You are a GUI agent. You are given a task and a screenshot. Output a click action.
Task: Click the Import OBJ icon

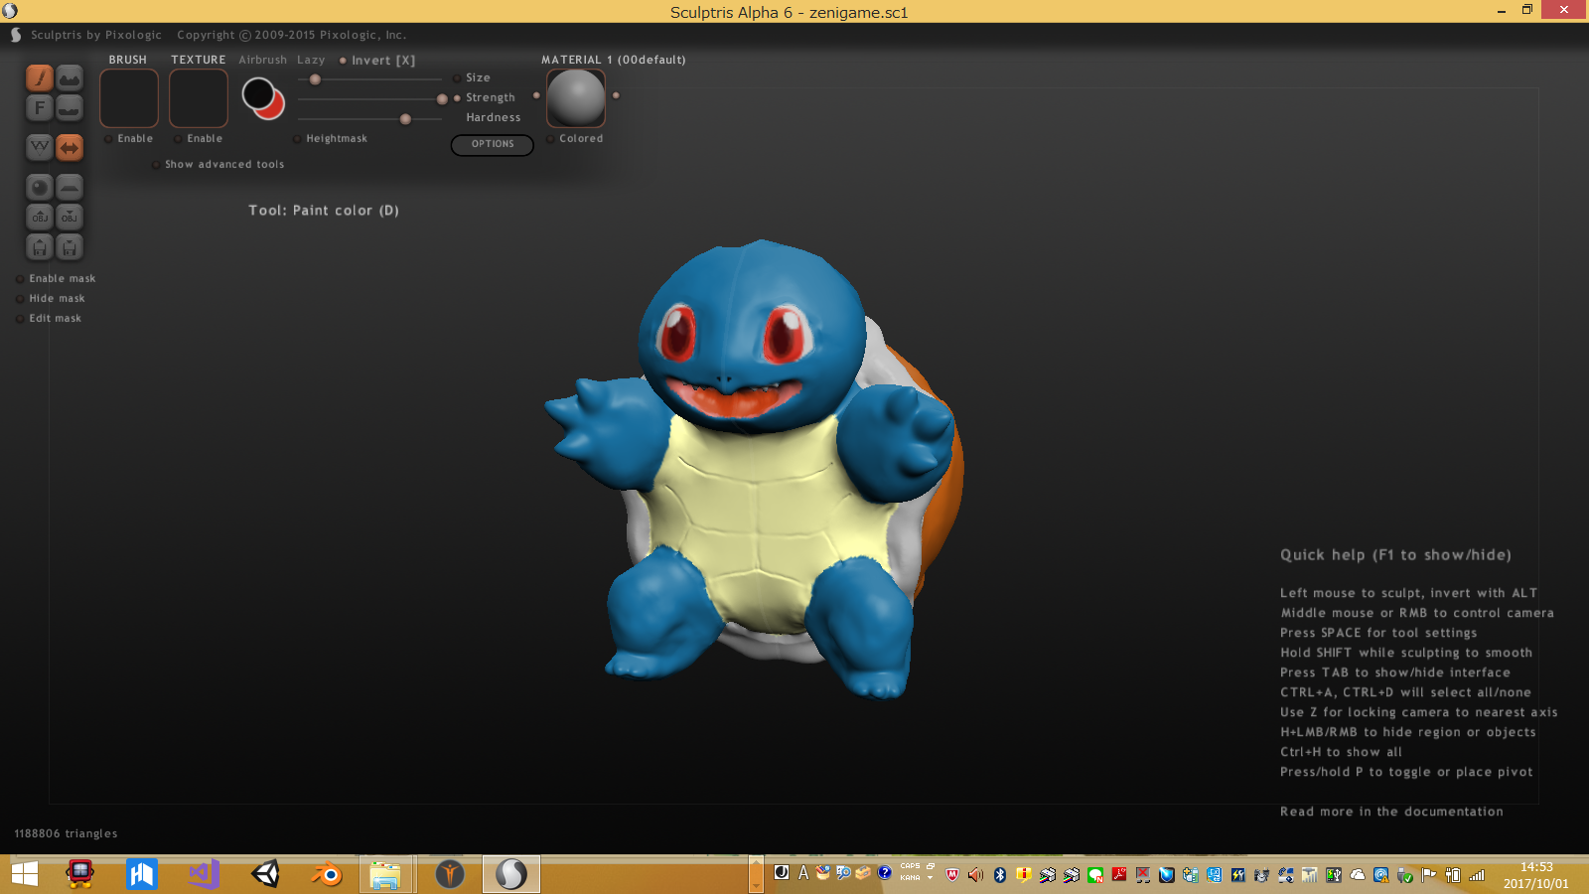39,217
